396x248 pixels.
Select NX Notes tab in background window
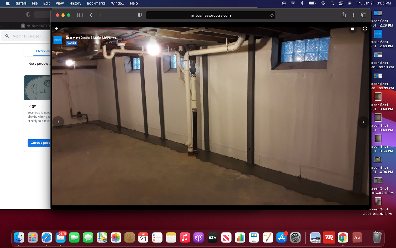point(35,26)
